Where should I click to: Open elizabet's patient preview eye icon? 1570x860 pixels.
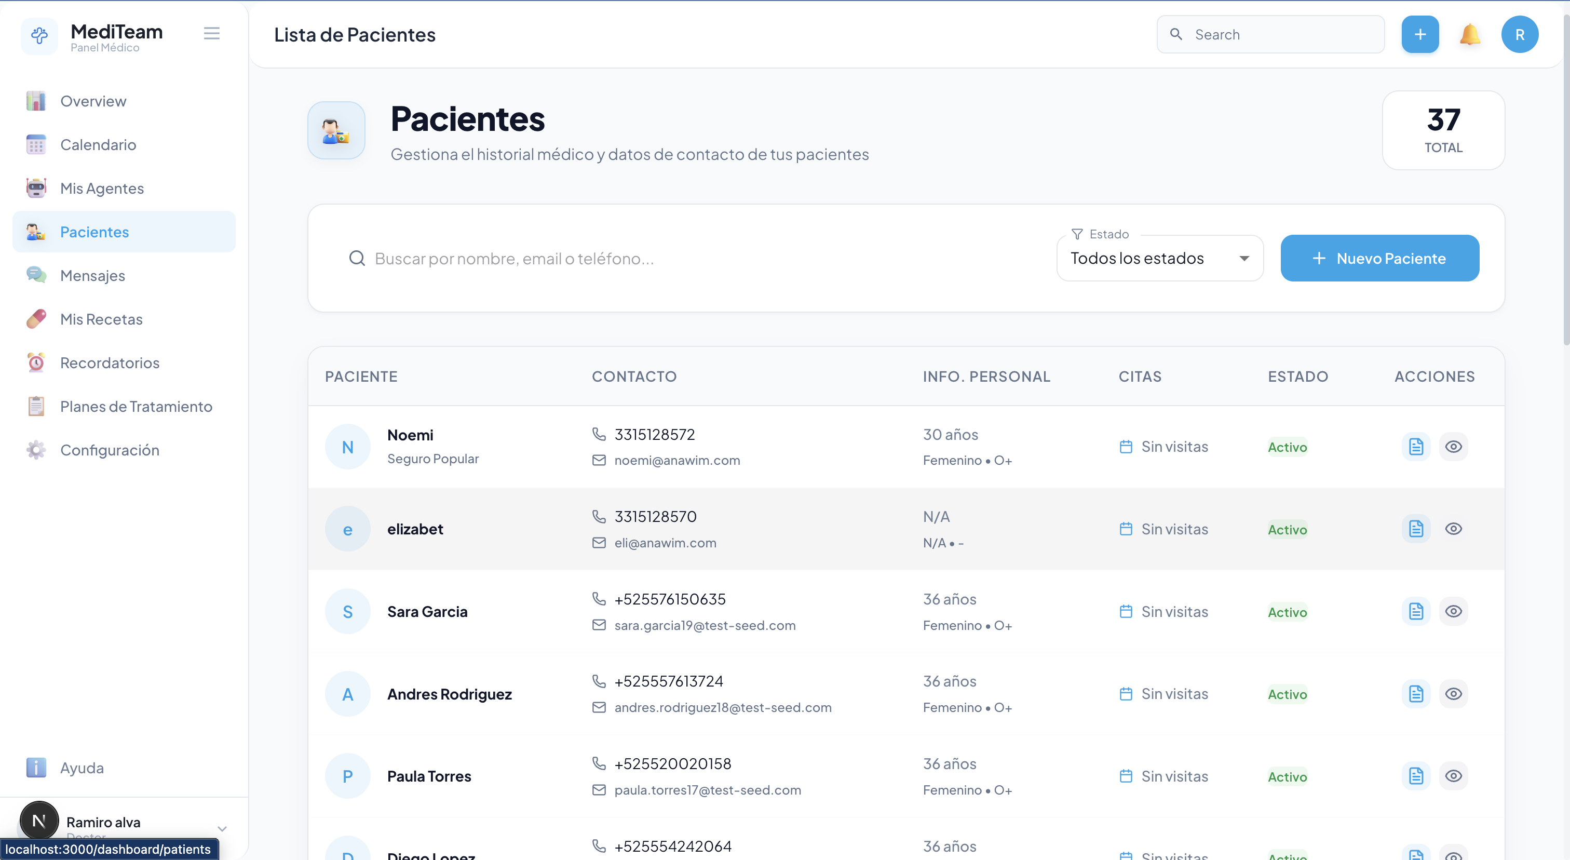click(1454, 529)
